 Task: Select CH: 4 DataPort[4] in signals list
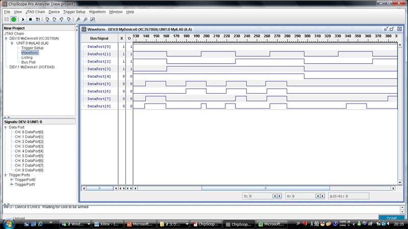(29, 151)
